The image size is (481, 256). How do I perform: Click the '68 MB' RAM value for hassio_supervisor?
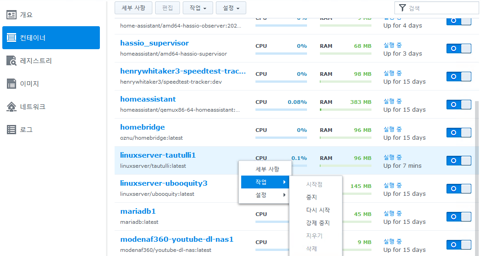coord(363,46)
